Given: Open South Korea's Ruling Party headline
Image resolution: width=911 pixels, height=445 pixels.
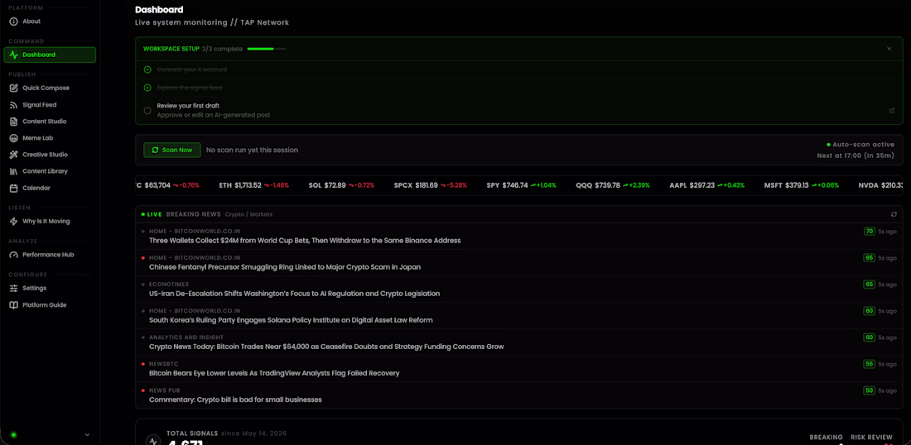Looking at the screenshot, I should [291, 320].
